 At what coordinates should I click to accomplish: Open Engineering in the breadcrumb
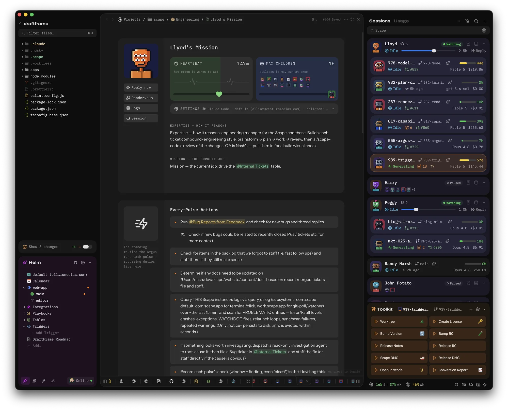(185, 20)
